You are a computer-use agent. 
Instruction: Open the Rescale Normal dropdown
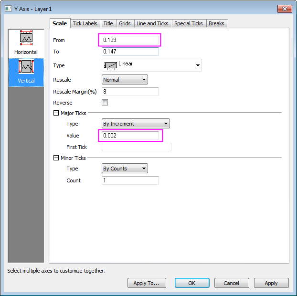tap(125, 80)
